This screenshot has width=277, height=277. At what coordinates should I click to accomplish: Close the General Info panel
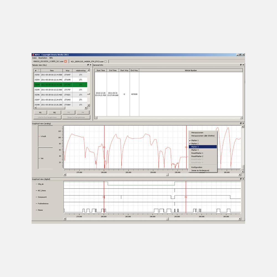(x=243, y=65)
